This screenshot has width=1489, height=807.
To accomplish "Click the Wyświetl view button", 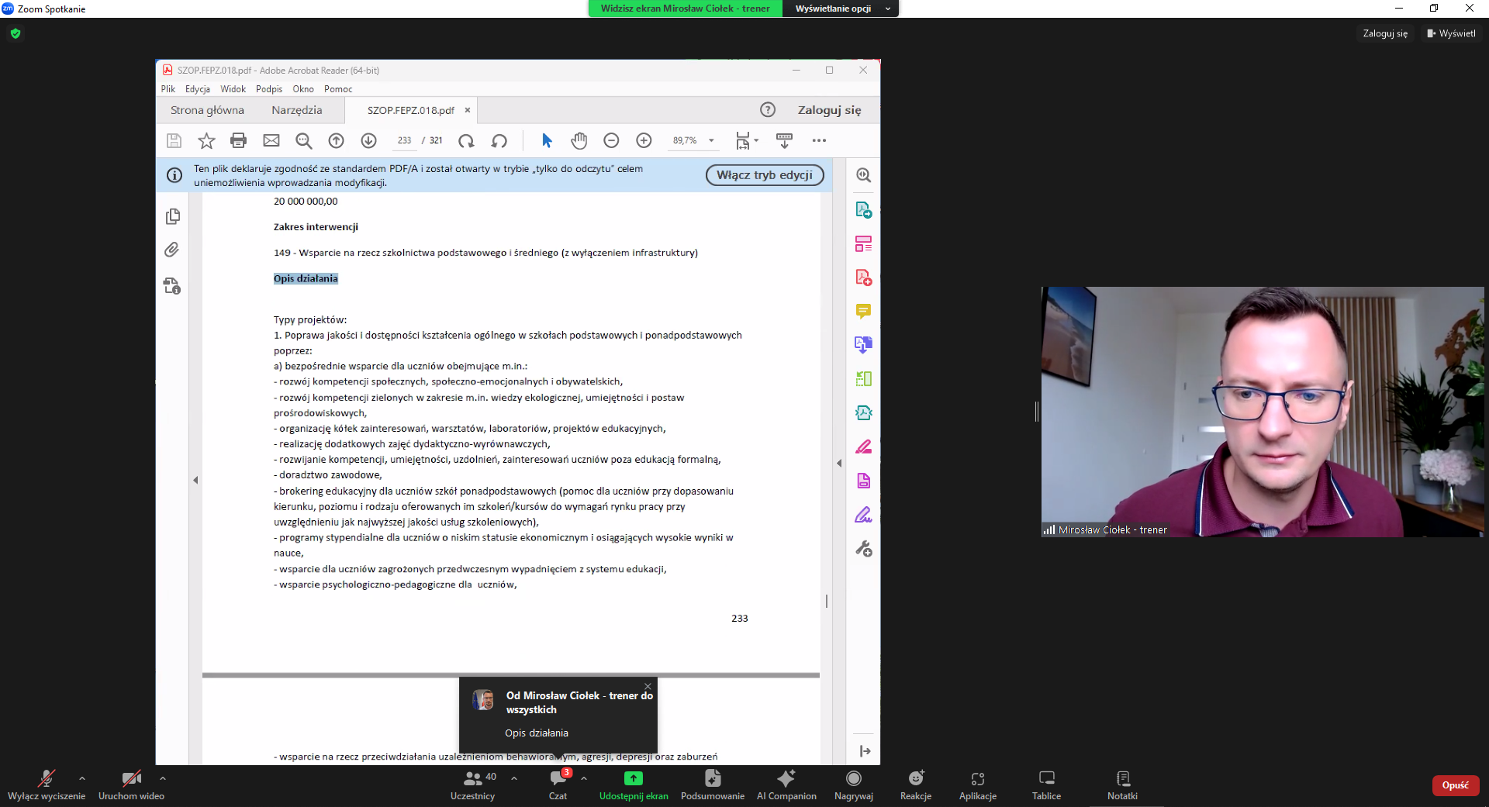I will point(1451,33).
